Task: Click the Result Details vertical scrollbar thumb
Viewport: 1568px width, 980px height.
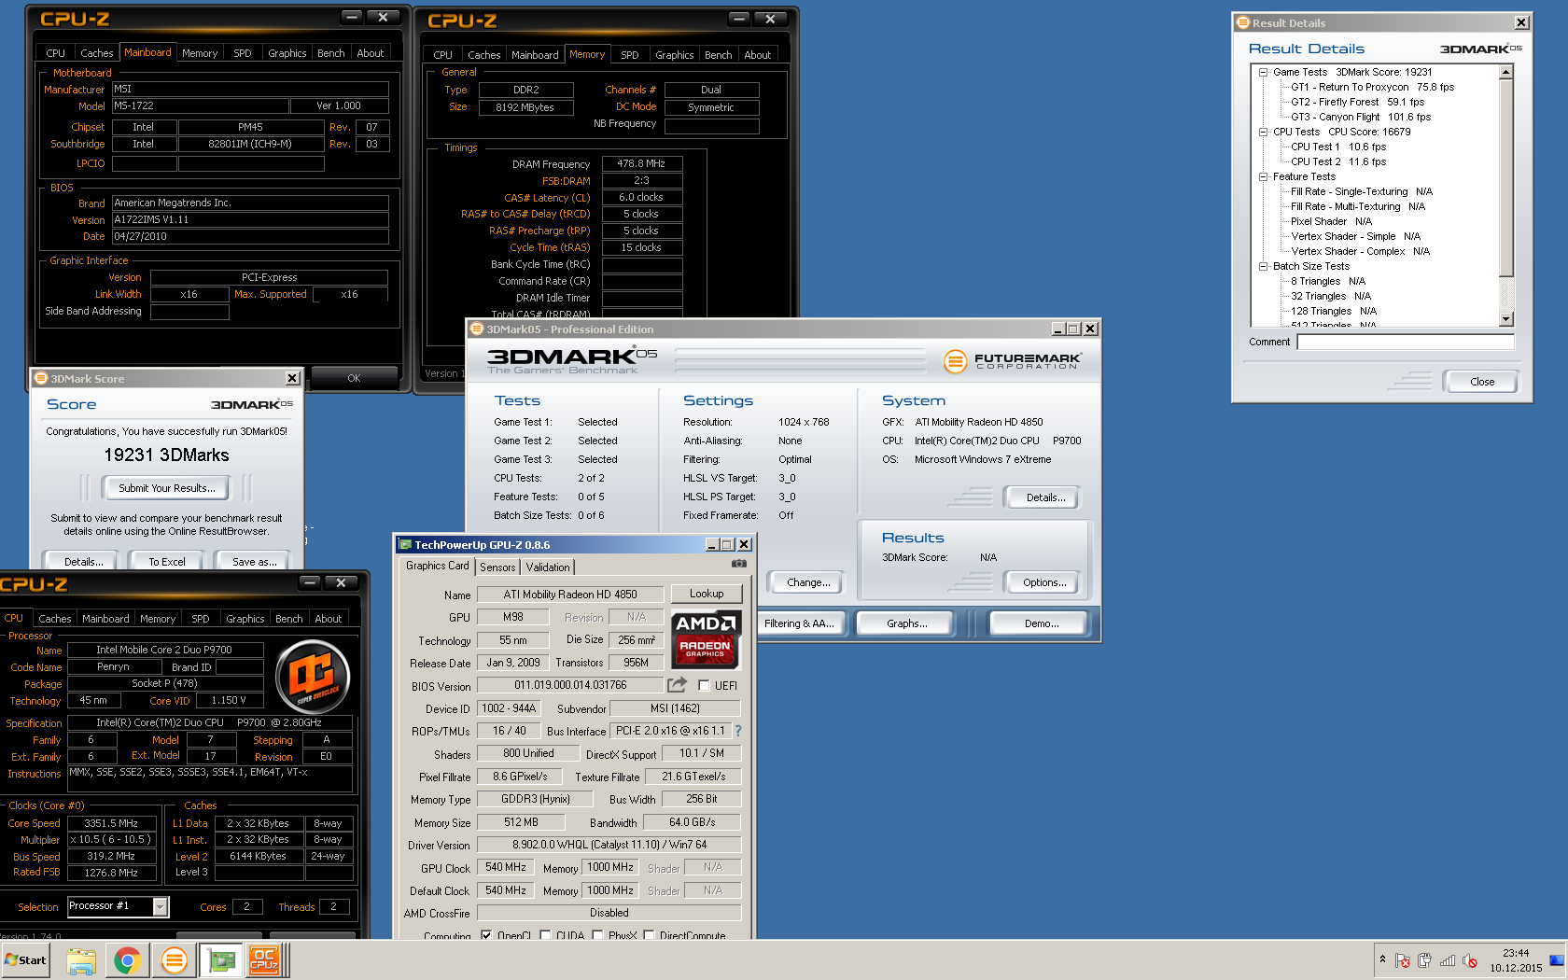Action: 1505,177
